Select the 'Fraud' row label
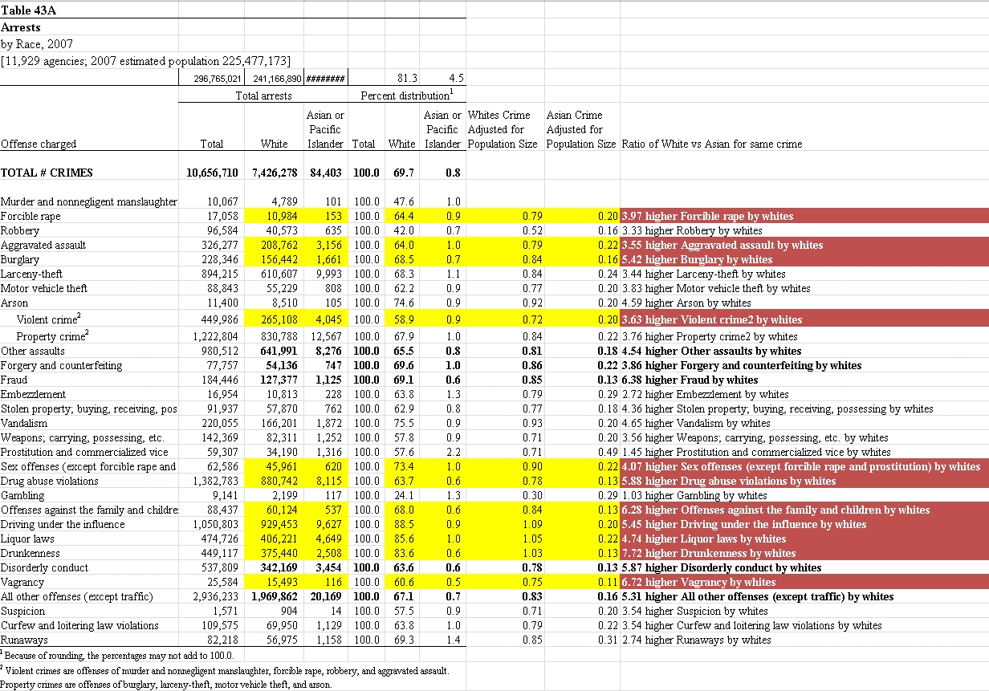989x691 pixels. pyautogui.click(x=14, y=380)
